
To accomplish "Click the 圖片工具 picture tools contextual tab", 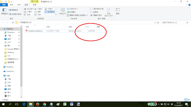I will (35, 1).
